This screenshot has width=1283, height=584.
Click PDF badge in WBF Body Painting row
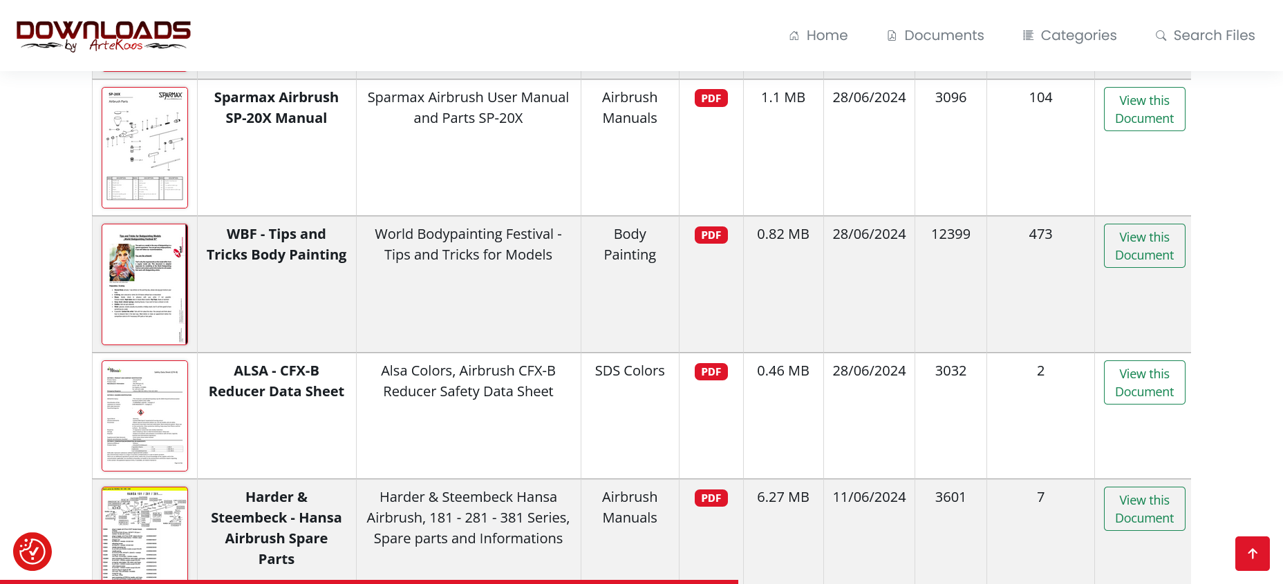(x=711, y=235)
